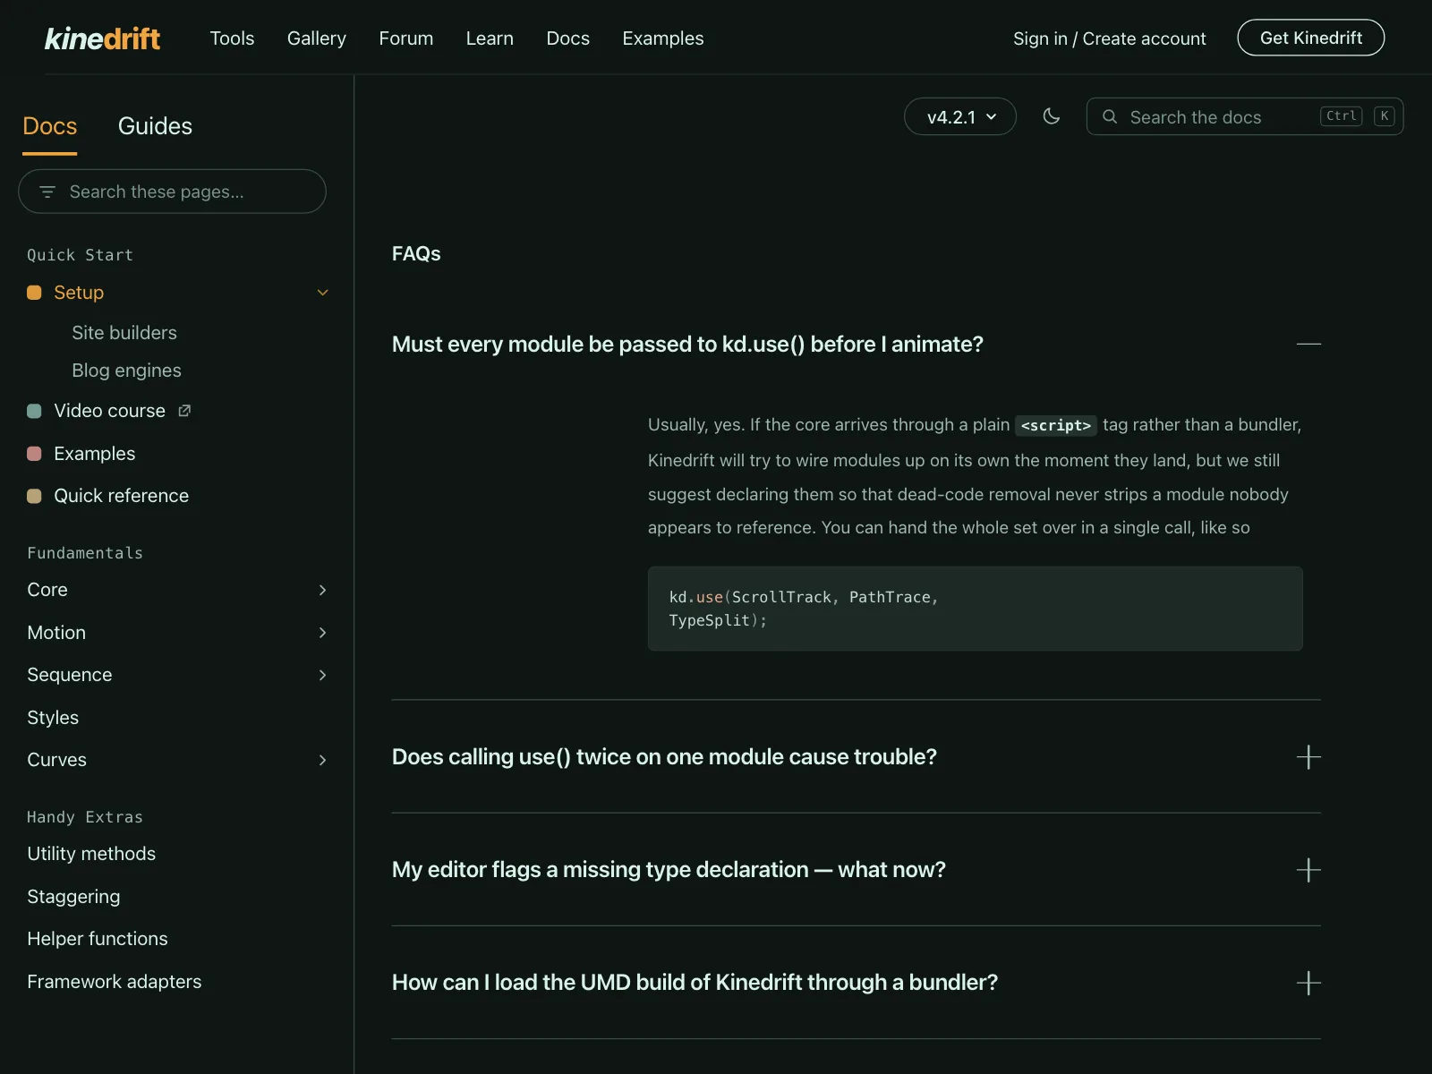Click the orange marker beside Setup
This screenshot has width=1432, height=1074.
click(34, 293)
